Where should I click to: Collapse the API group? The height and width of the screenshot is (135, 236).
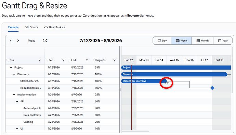(17, 102)
